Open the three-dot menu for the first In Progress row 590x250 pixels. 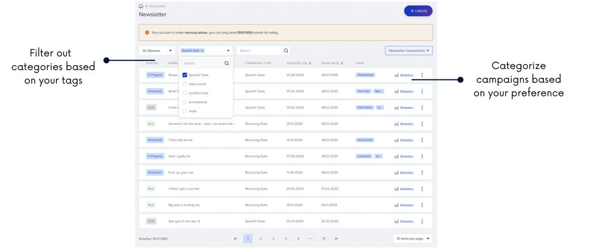coord(422,75)
